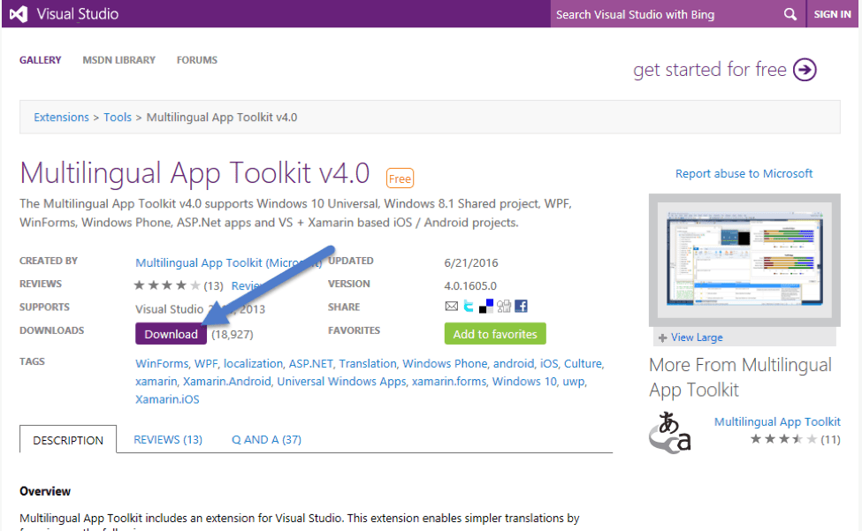The height and width of the screenshot is (531, 862).
Task: Click the get started for free link
Action: point(710,70)
